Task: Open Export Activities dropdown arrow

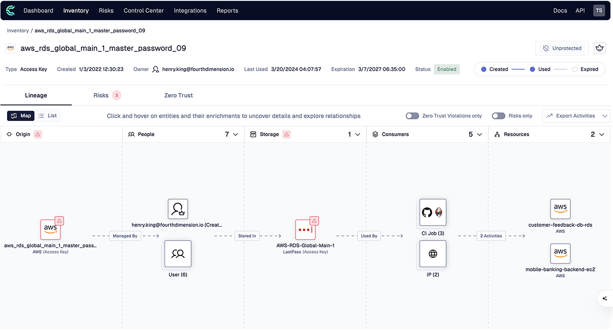Action: (605, 116)
